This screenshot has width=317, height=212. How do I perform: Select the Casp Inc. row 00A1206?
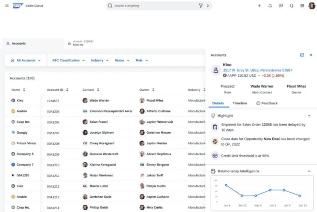pyautogui.click(x=105, y=122)
